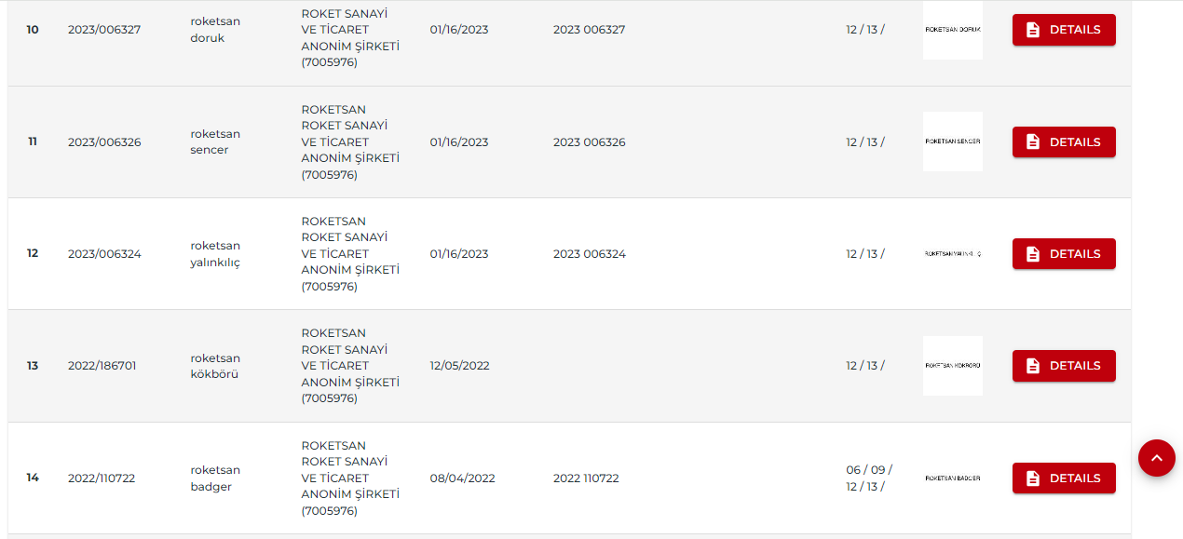Viewport: 1183px width, 539px height.
Task: Click the document icon in the roketsan kökbörü row
Action: (1033, 366)
